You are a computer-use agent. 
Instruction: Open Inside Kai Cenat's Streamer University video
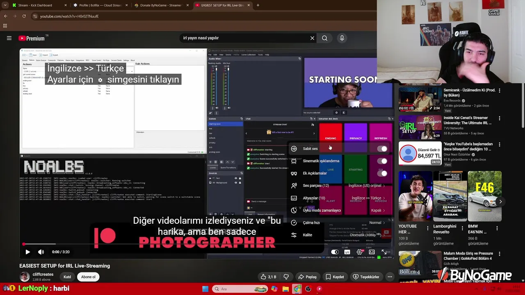click(x=420, y=127)
